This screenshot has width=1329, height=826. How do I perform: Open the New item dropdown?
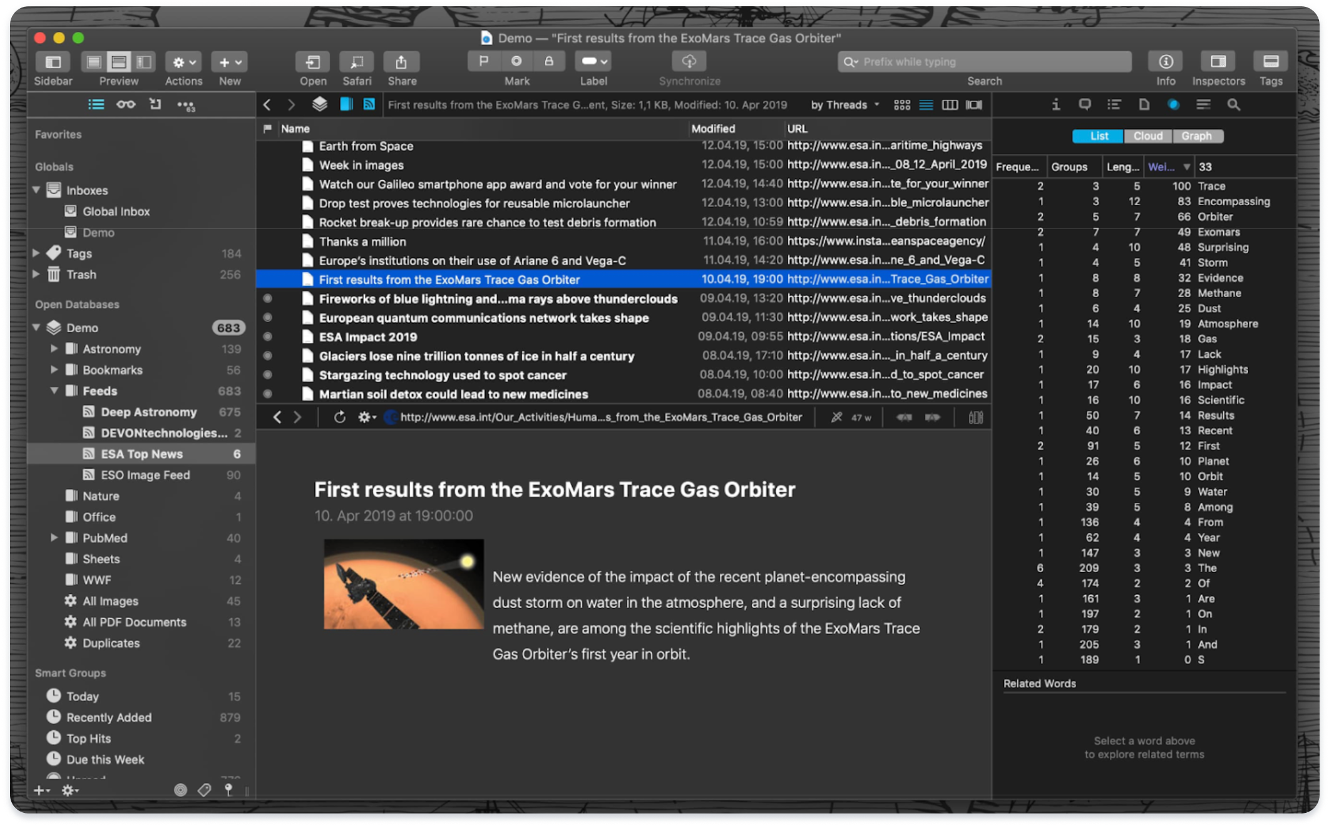pyautogui.click(x=230, y=61)
